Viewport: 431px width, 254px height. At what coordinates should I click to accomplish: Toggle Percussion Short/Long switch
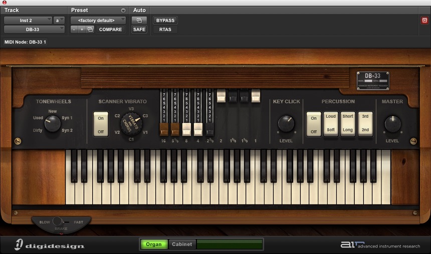(x=348, y=124)
